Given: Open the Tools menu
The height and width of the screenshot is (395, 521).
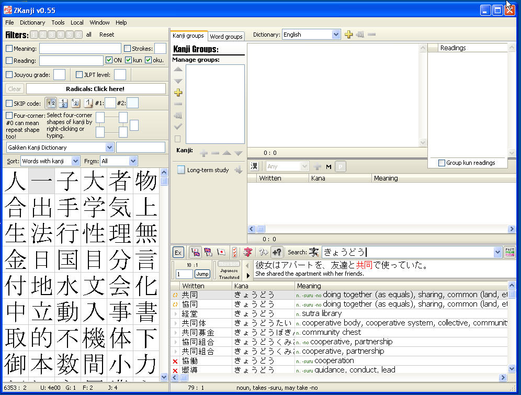Looking at the screenshot, I should (58, 22).
